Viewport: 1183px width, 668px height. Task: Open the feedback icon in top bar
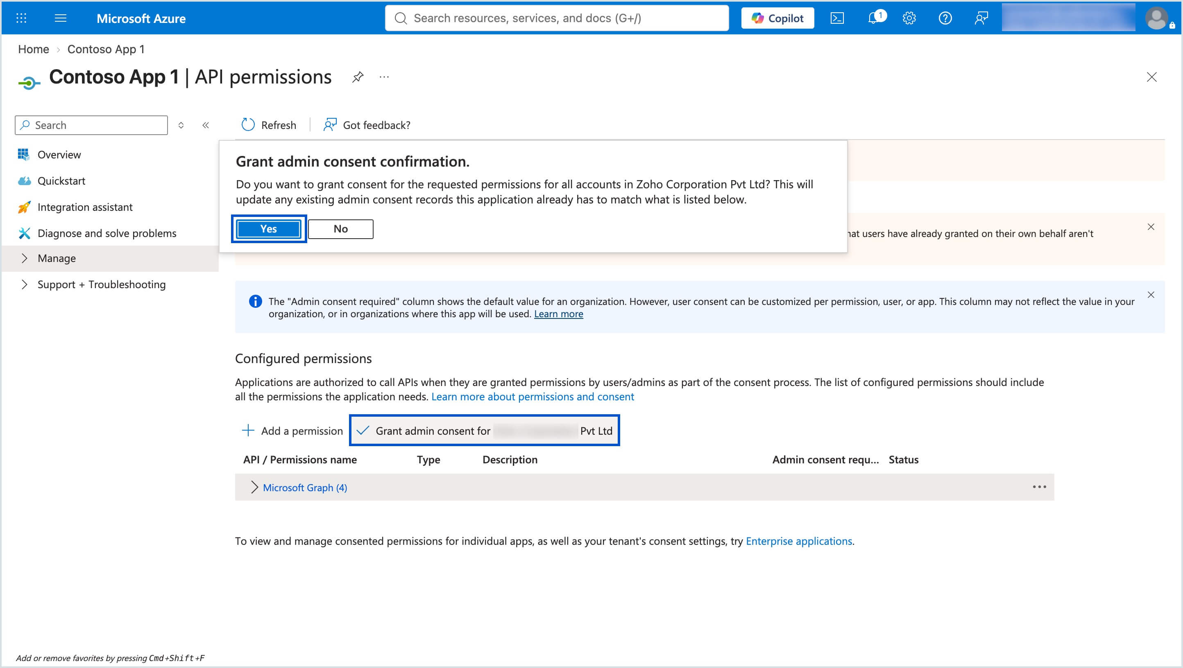981,18
